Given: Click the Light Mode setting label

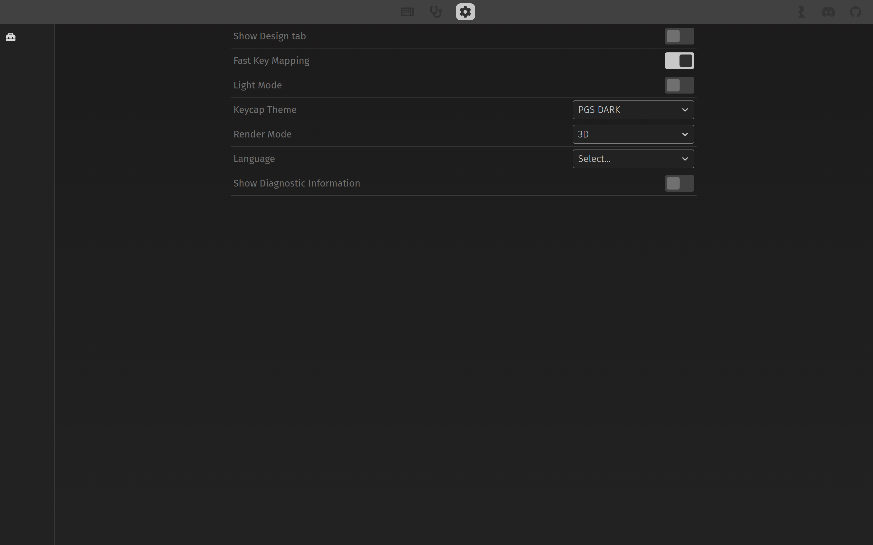Looking at the screenshot, I should pos(257,85).
